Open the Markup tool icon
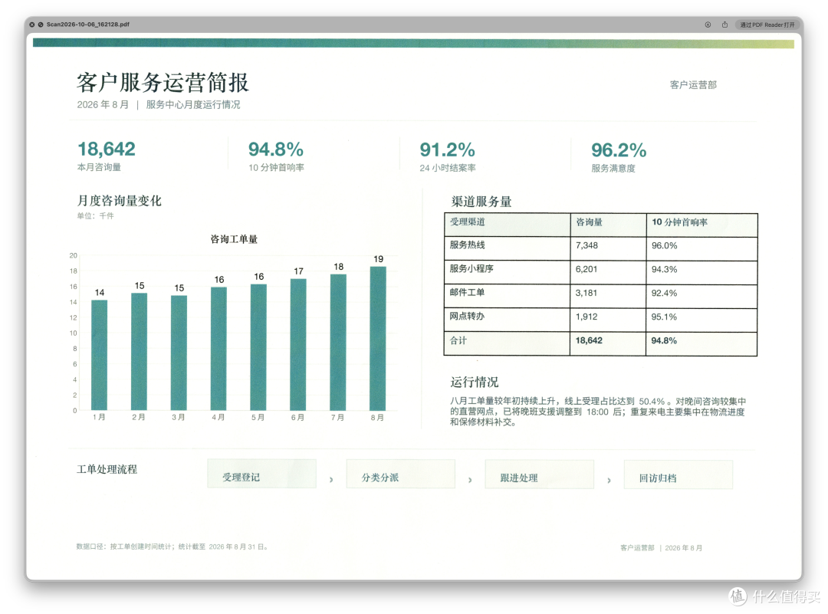Viewport: 828px width, 614px height. [708, 25]
